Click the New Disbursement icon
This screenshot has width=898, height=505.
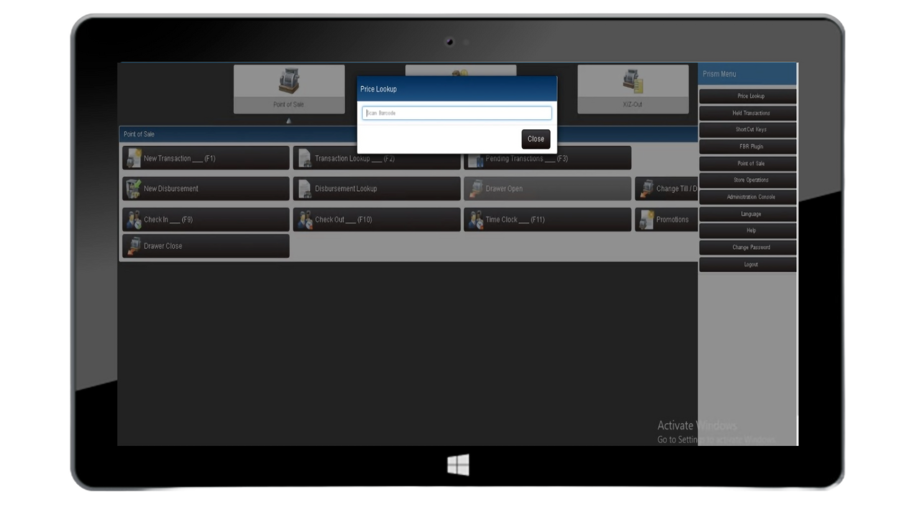tap(134, 189)
